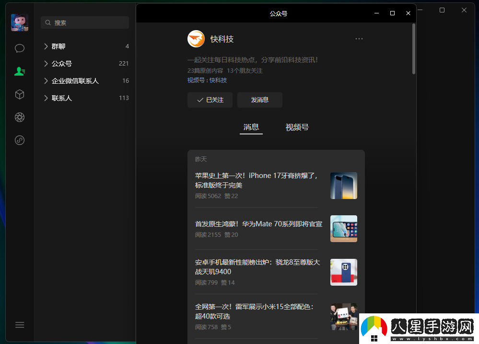The height and width of the screenshot is (344, 479).
Task: Open the Mini Programs cube icon
Action: click(x=19, y=94)
